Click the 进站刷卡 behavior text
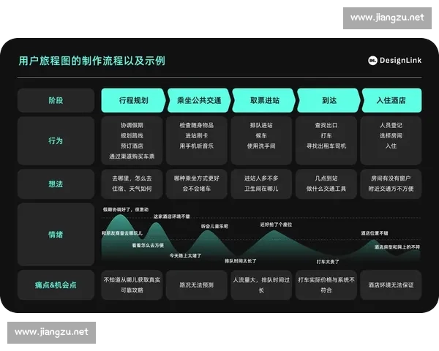 [197, 135]
